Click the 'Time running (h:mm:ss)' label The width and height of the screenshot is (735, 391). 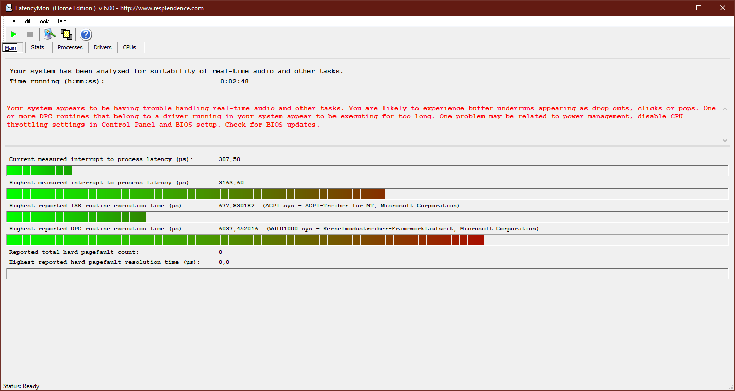point(57,81)
